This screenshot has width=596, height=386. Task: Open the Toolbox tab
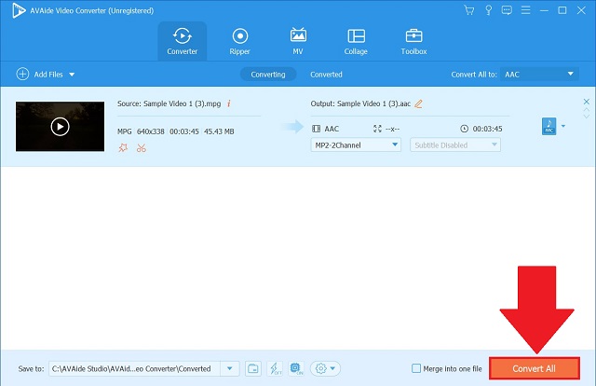413,41
